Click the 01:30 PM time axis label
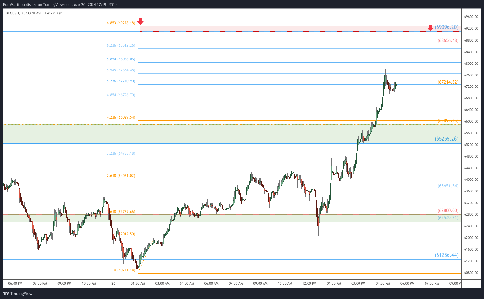This screenshot has height=299, width=484. [334, 283]
